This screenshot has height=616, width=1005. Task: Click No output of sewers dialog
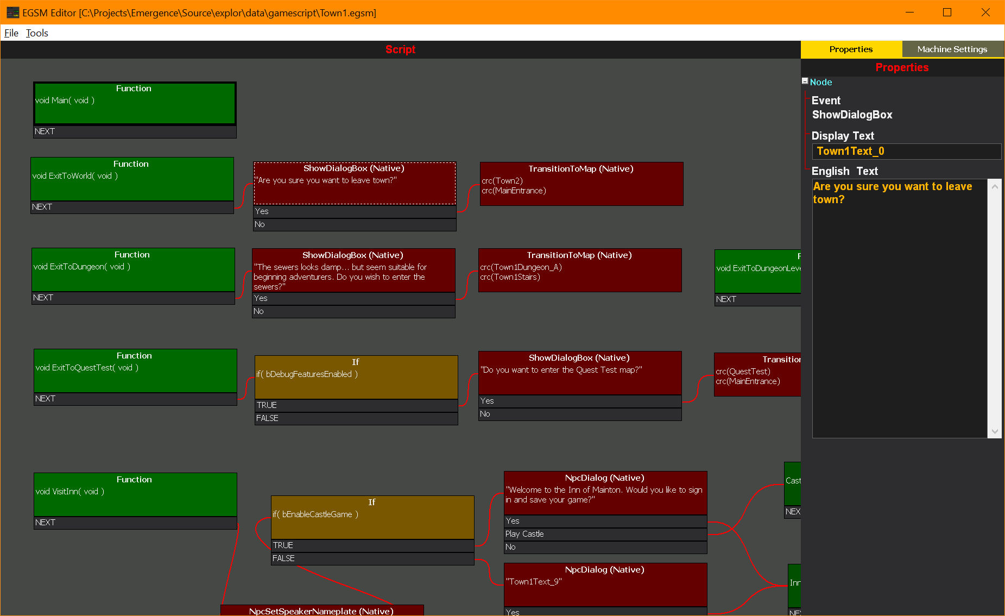pos(353,311)
